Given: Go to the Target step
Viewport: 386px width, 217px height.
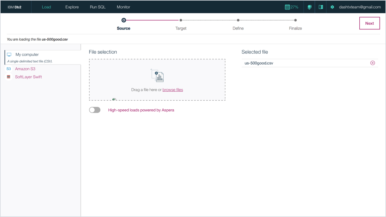Looking at the screenshot, I should click(181, 28).
